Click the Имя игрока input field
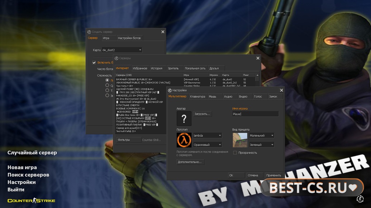The height and width of the screenshot is (208, 371). click(x=255, y=114)
